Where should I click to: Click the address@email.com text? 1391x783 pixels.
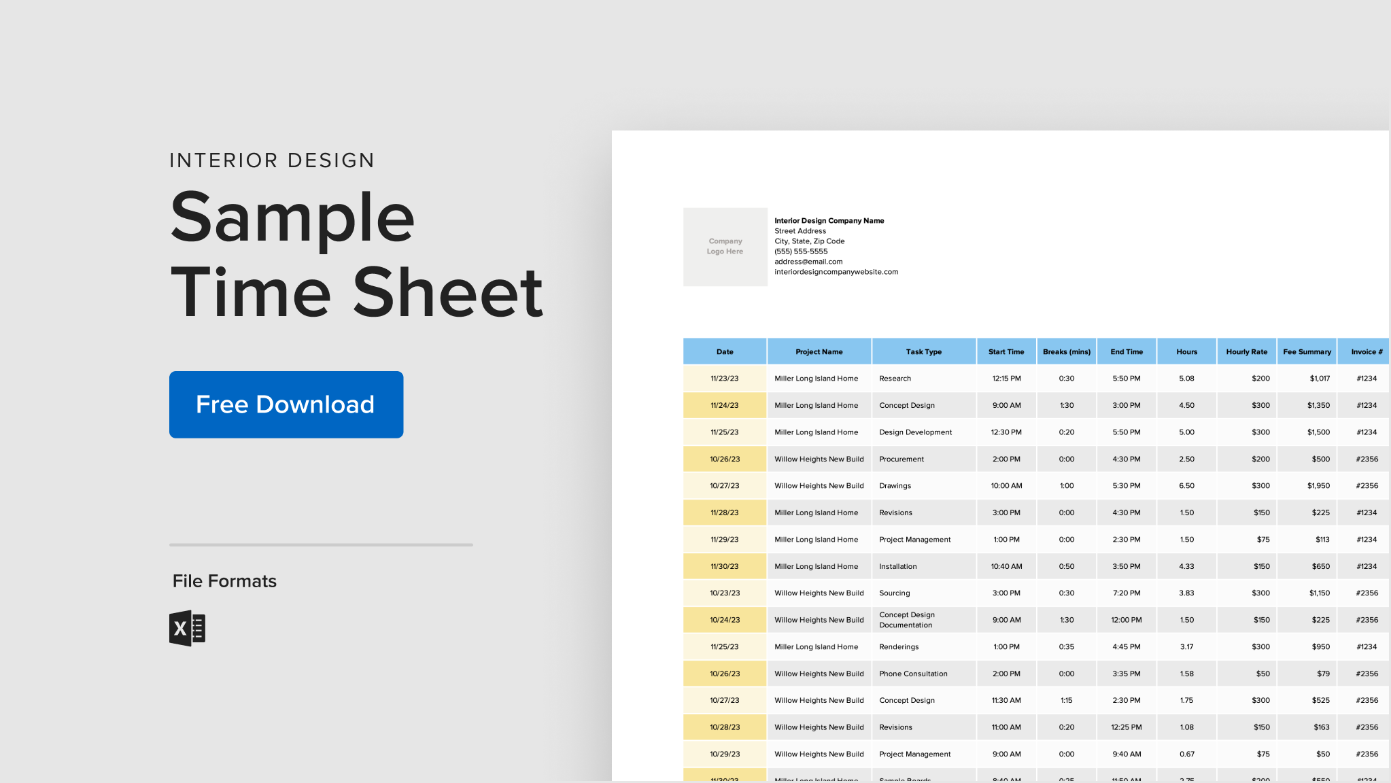pos(808,261)
